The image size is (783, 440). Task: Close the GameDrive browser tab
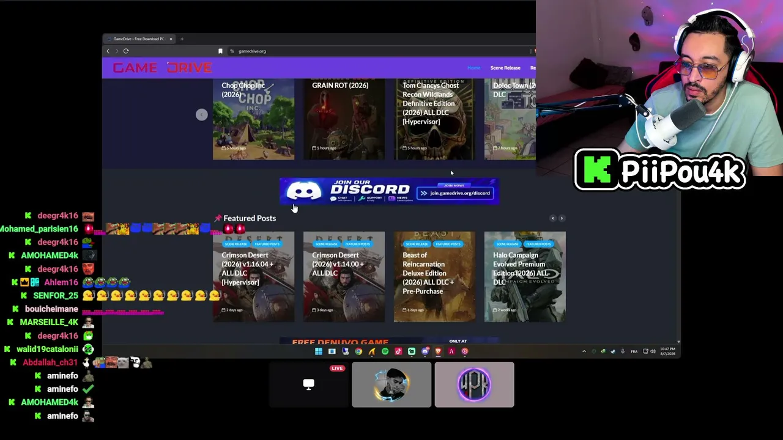tap(171, 39)
